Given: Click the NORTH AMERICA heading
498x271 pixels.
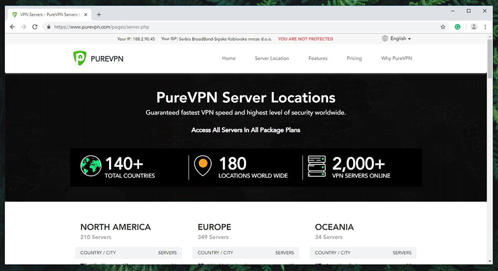Looking at the screenshot, I should [116, 227].
